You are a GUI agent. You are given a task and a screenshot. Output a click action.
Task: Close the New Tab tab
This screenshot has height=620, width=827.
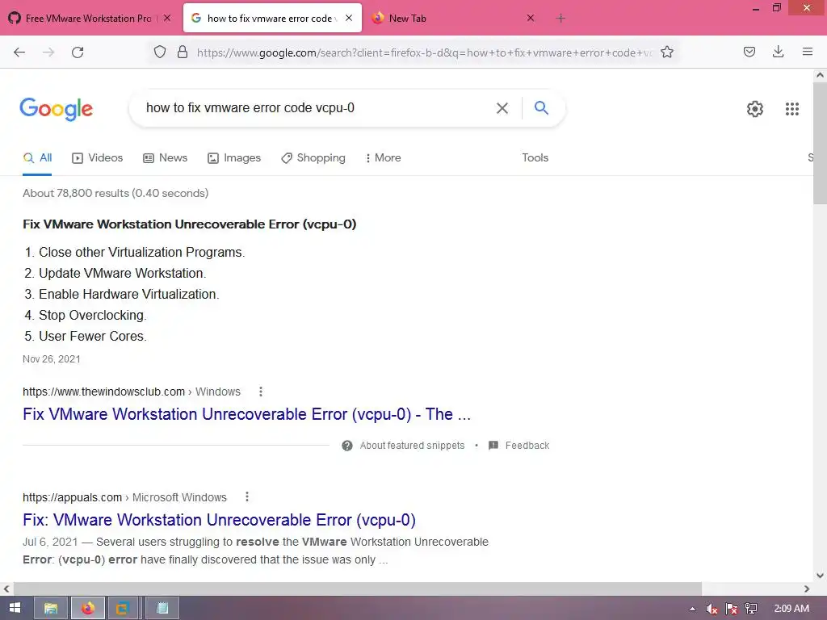coord(531,18)
